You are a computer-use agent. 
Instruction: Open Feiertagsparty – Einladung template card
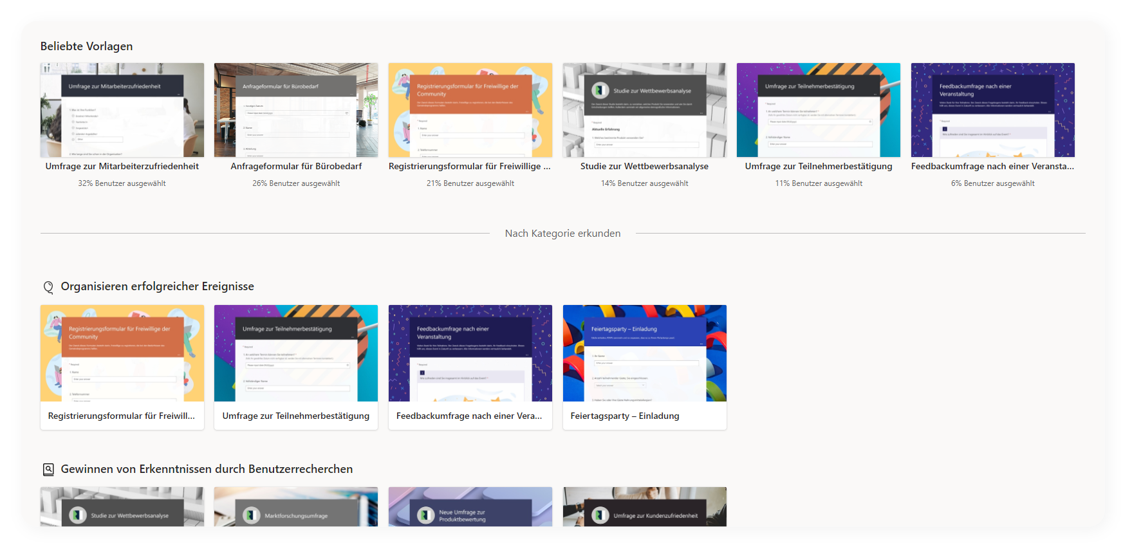[x=644, y=353]
